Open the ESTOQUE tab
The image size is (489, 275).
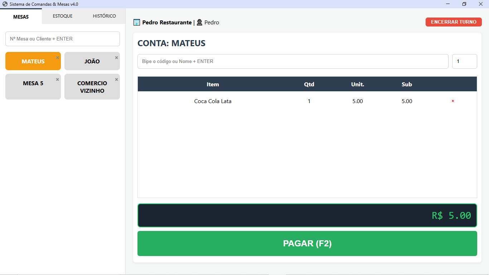(63, 16)
